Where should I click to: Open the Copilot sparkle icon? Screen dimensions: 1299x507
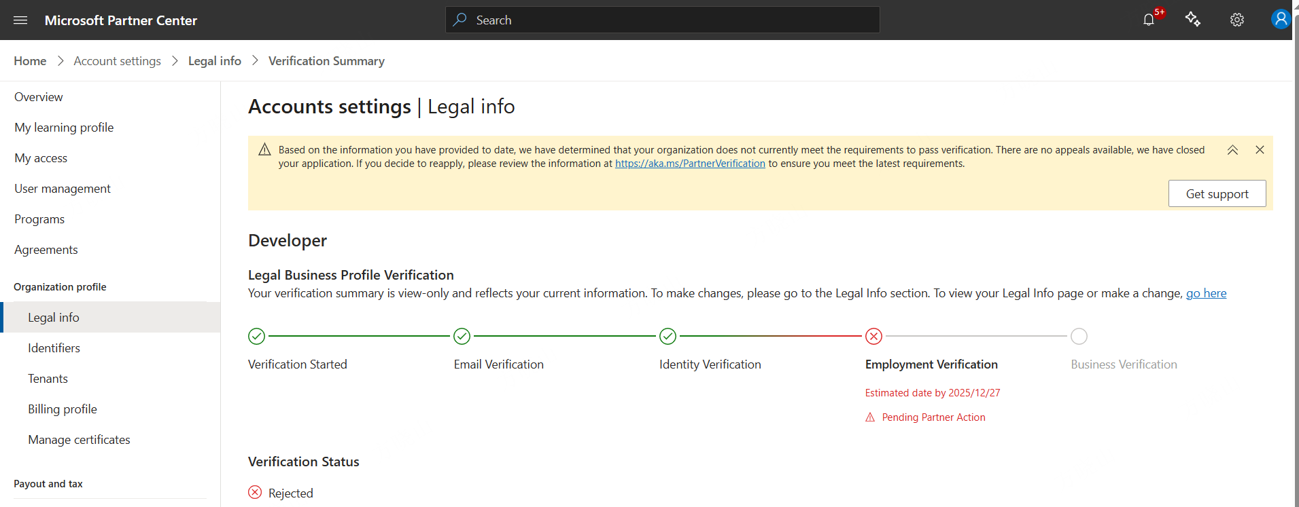(x=1193, y=20)
